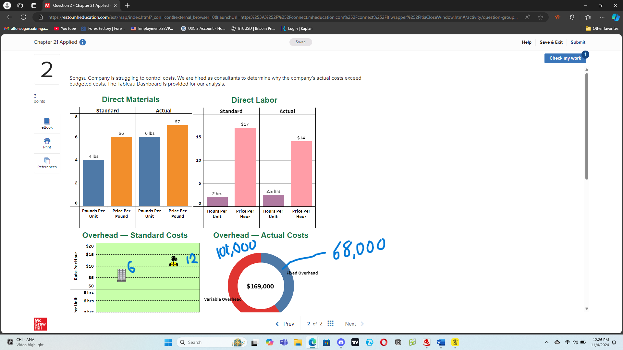This screenshot has height=350, width=623.
Task: Click the Submit link
Action: [578, 42]
